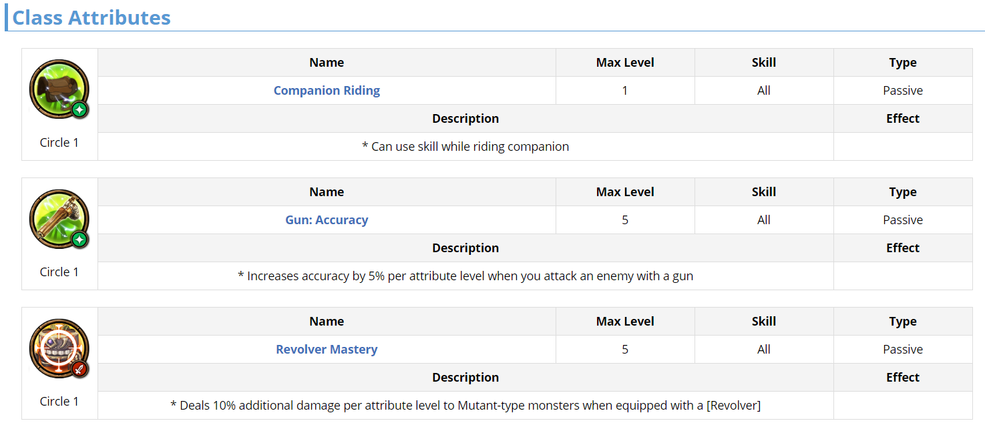Screen dimensions: 985x425
Task: Click the Revolver Mastery attribute icon
Action: (x=59, y=348)
